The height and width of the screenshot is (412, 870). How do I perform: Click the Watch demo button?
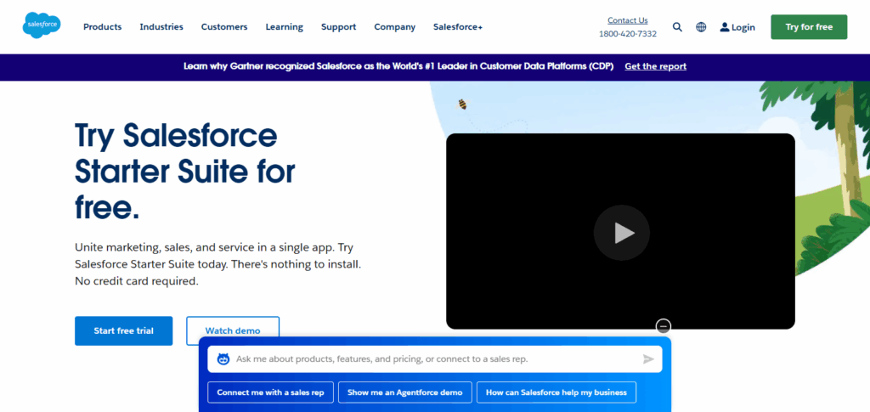tap(233, 331)
